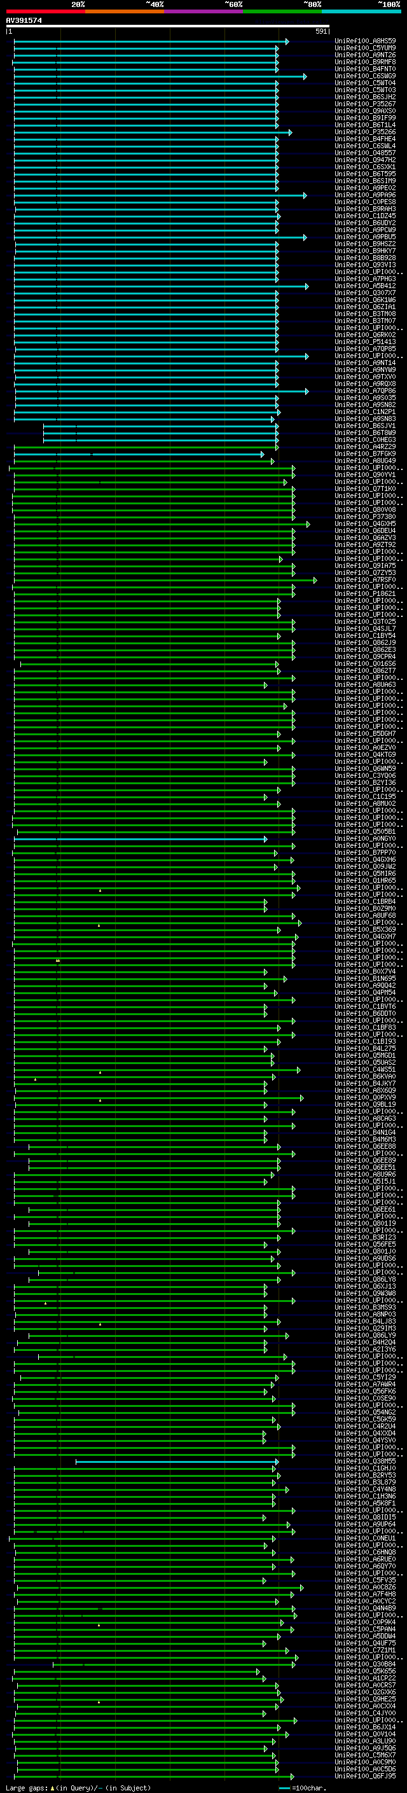Select the UniRef100_A9PBU5 label
Viewport: 407px width, 1793px height.
pyautogui.click(x=365, y=237)
